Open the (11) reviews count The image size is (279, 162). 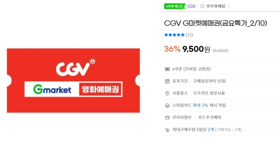(x=189, y=35)
